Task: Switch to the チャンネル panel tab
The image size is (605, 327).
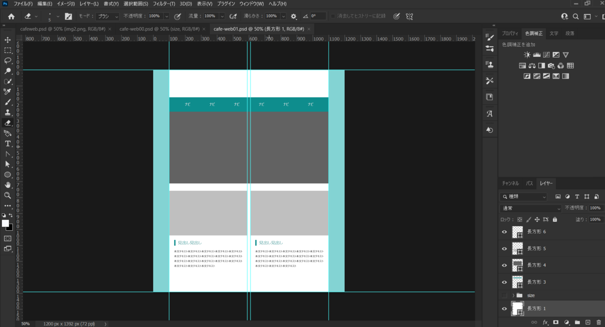Action: (x=510, y=183)
